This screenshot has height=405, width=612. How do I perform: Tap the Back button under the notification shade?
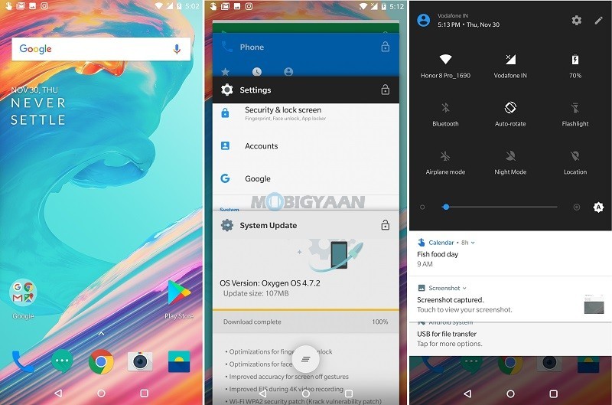[x=467, y=394]
